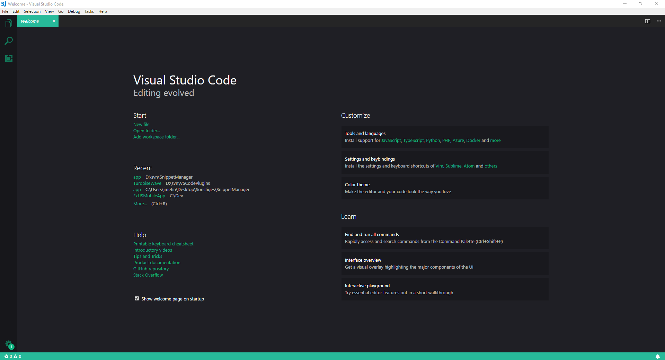Open the Debug menu
Viewport: 665px width, 360px height.
point(74,11)
